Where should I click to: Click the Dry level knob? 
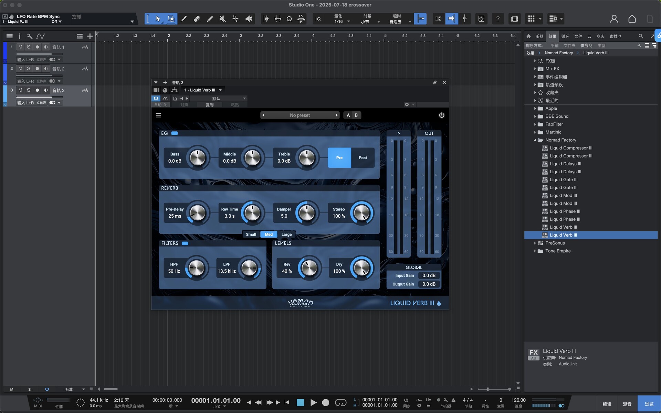click(361, 268)
